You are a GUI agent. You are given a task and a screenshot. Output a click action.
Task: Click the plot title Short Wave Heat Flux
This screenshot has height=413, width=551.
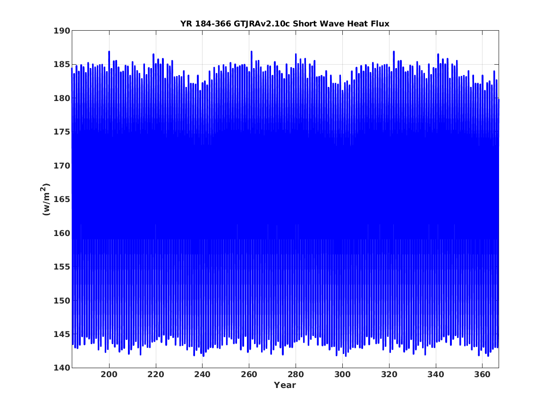coord(285,24)
